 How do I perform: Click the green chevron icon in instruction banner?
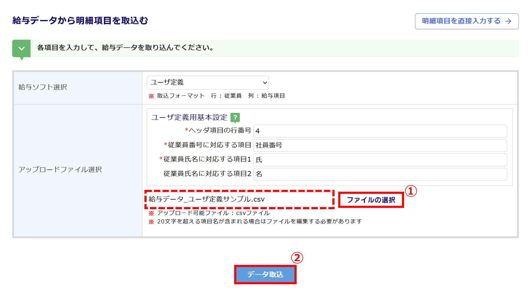pyautogui.click(x=22, y=49)
